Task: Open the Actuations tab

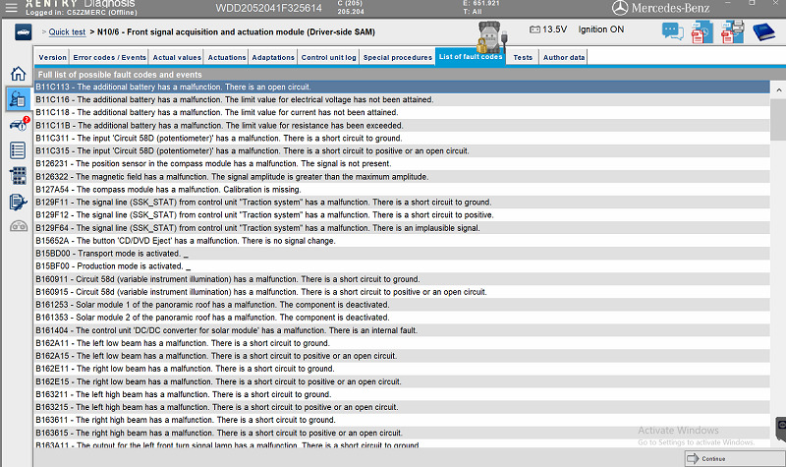Action: (227, 58)
